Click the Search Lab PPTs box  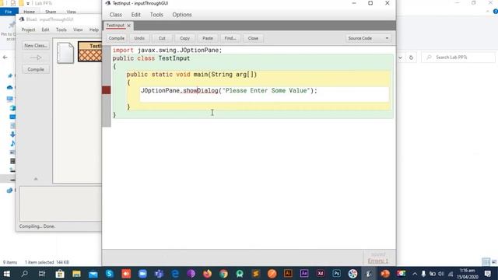pyautogui.click(x=458, y=58)
